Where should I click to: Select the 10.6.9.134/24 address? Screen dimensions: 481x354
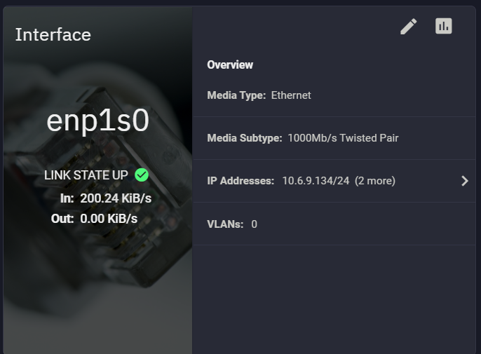coord(316,181)
